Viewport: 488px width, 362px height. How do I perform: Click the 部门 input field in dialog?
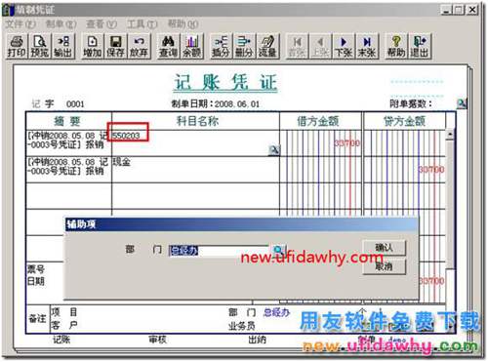click(x=219, y=251)
